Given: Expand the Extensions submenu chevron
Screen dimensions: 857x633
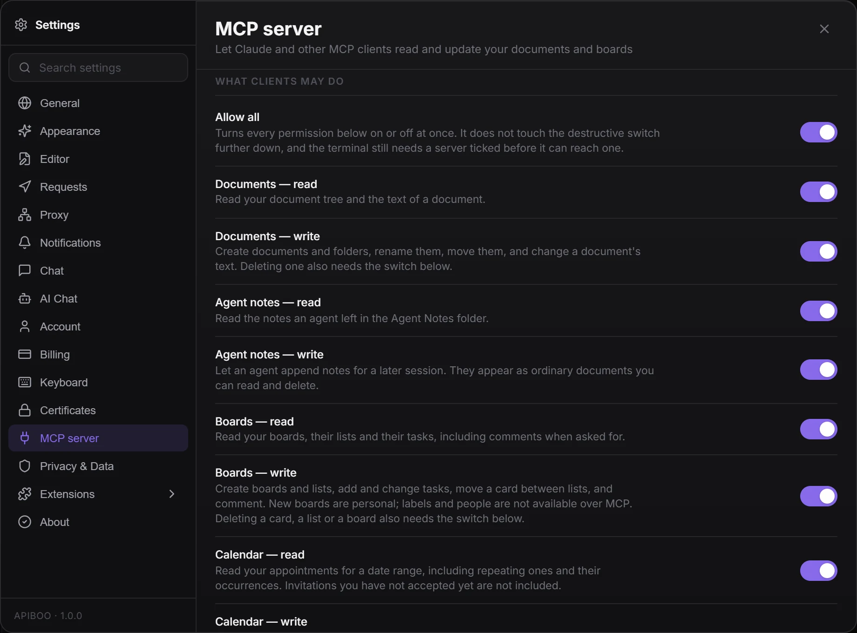Looking at the screenshot, I should click(x=172, y=494).
